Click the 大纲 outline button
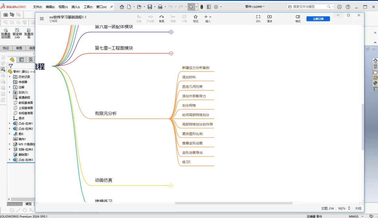The height and width of the screenshot is (218, 378). point(358,208)
